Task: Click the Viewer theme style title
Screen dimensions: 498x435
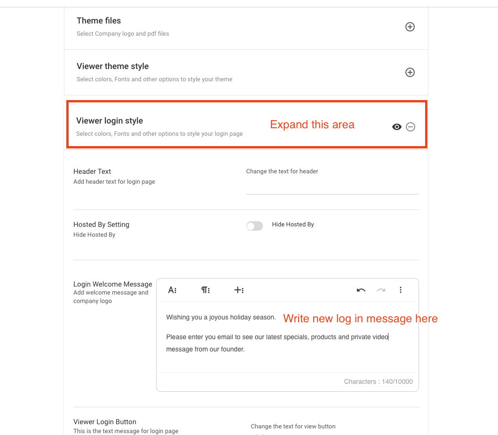Action: pos(112,66)
